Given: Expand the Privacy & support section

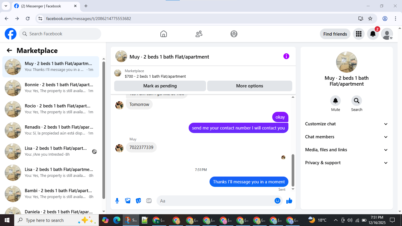Looking at the screenshot, I should pyautogui.click(x=347, y=163).
